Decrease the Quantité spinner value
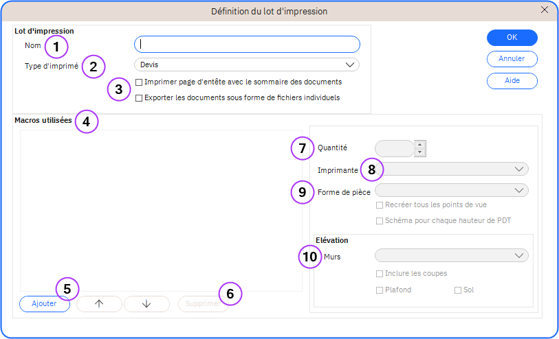 (x=421, y=152)
